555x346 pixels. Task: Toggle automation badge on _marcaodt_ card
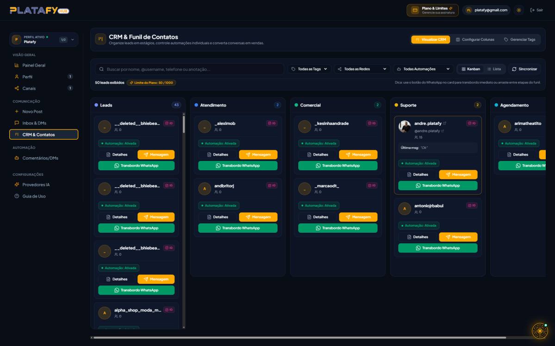318,205
